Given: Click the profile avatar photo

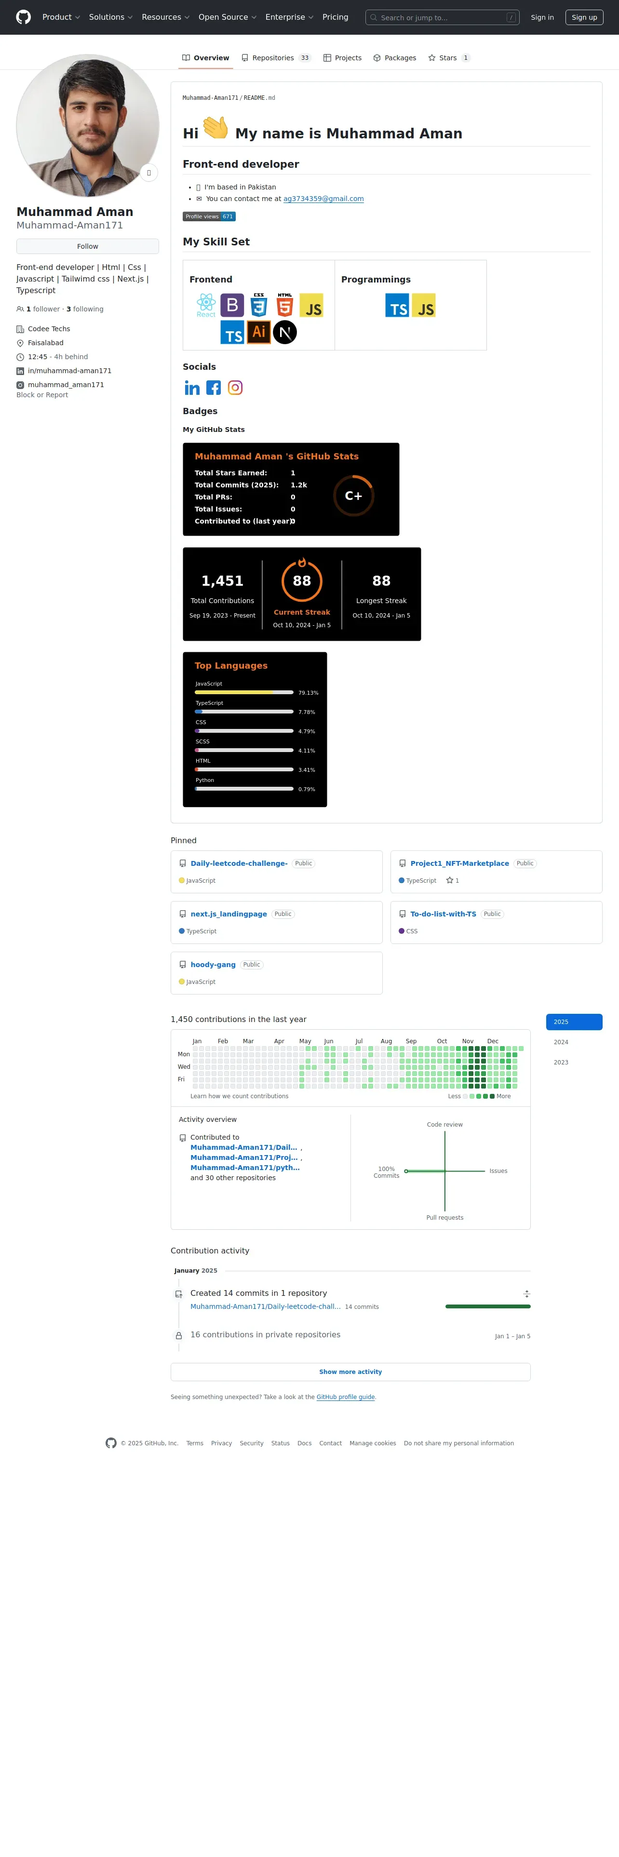Looking at the screenshot, I should click(x=88, y=125).
